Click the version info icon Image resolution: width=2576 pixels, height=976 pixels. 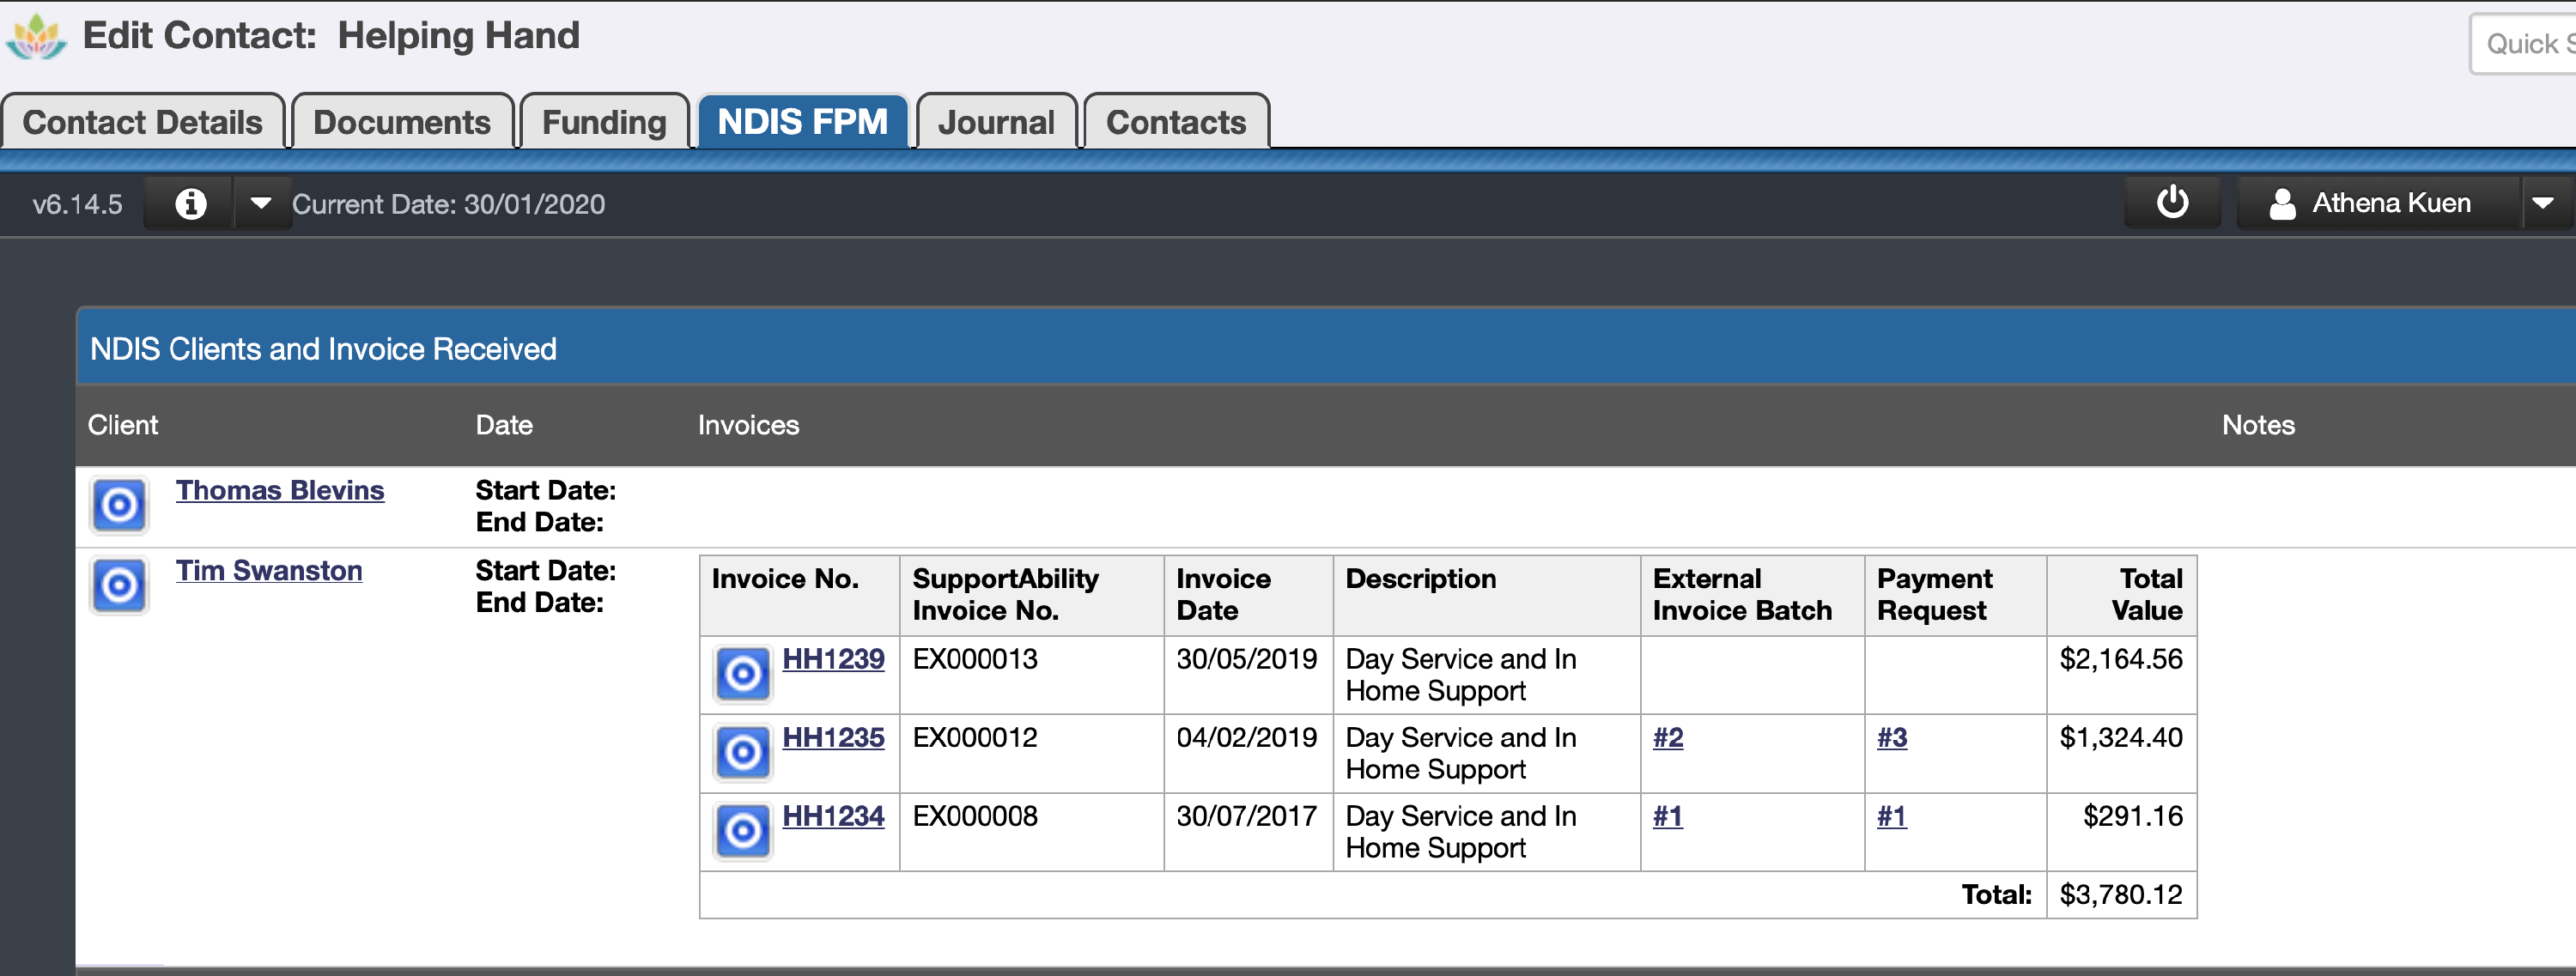189,203
